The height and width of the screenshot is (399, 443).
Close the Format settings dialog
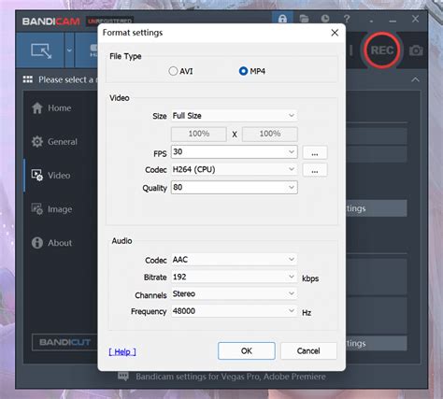pos(335,33)
